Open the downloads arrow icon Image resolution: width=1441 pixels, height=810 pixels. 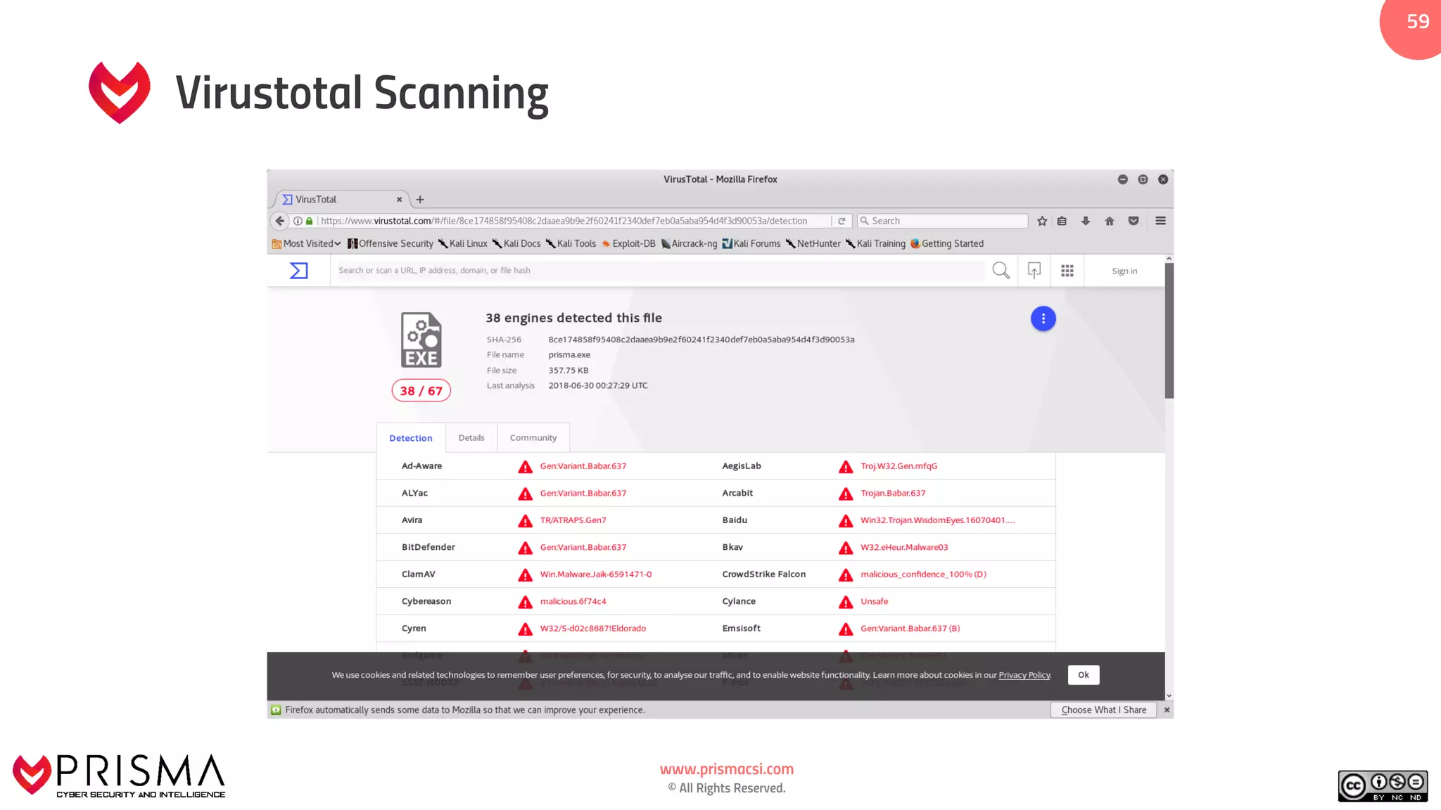pyautogui.click(x=1086, y=221)
